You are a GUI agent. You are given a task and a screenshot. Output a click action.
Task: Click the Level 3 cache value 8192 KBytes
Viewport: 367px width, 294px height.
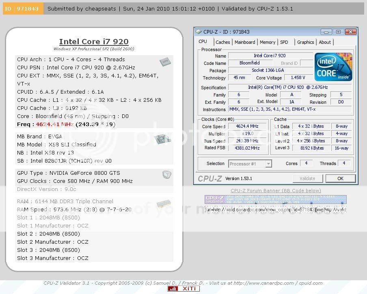[x=311, y=148]
